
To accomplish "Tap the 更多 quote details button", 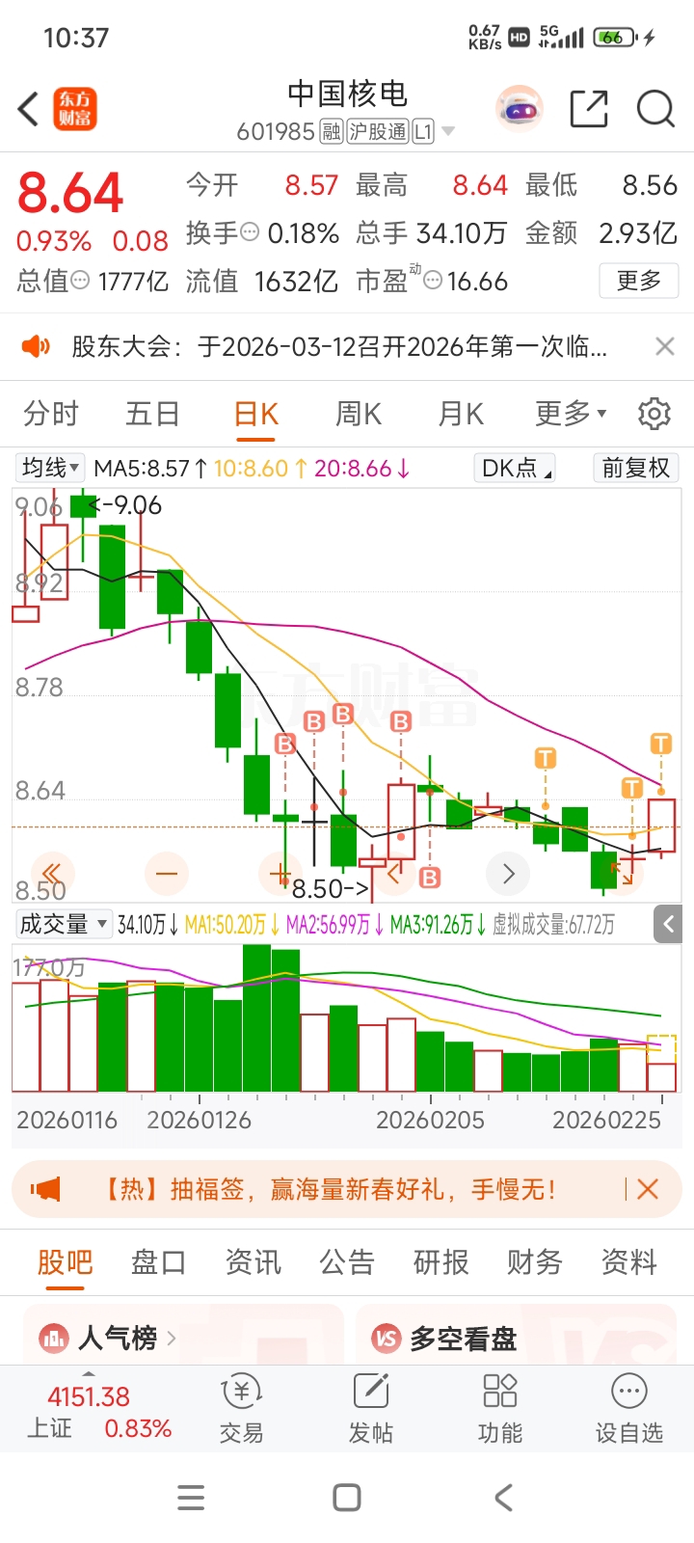I will (x=638, y=281).
